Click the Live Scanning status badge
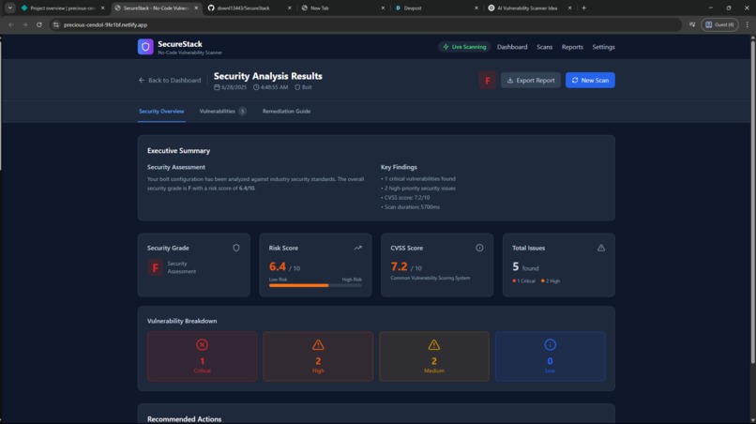Viewport: 756px width, 424px height. (x=464, y=47)
